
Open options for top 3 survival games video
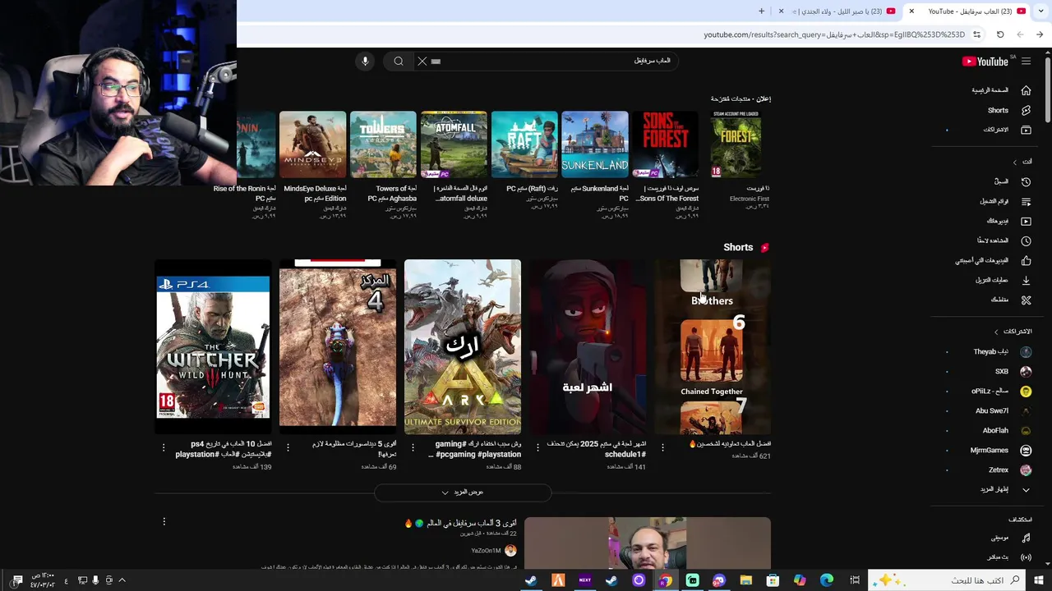164,521
